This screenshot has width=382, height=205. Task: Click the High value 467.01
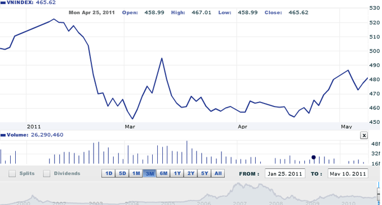(201, 12)
